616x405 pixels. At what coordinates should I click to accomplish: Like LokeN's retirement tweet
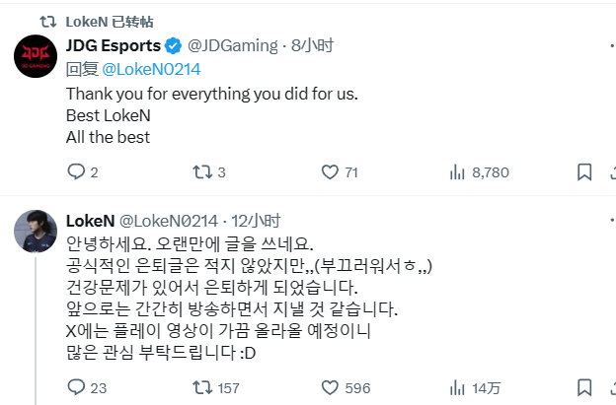(x=332, y=388)
